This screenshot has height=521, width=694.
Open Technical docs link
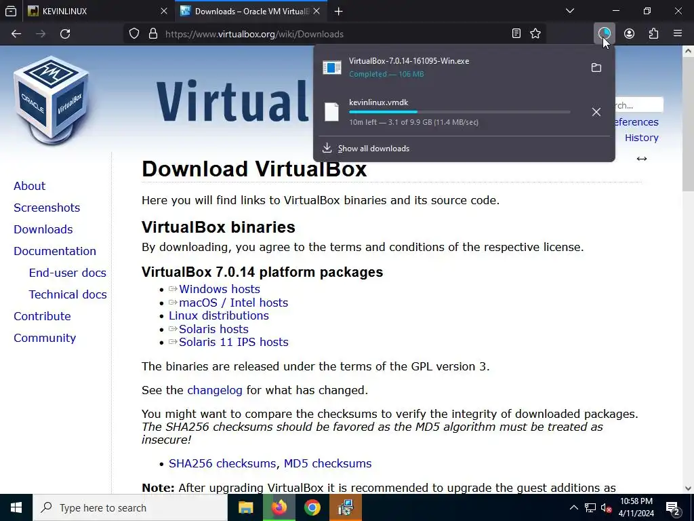click(x=68, y=294)
